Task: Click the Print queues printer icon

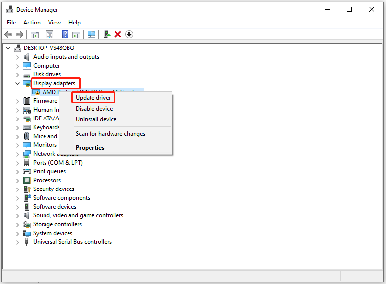Action: click(27, 171)
